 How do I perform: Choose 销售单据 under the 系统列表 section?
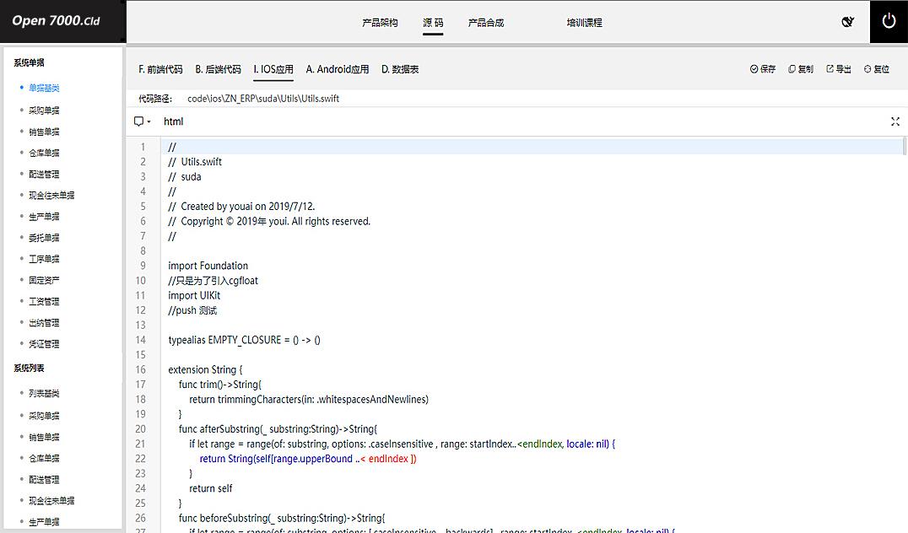tap(44, 437)
